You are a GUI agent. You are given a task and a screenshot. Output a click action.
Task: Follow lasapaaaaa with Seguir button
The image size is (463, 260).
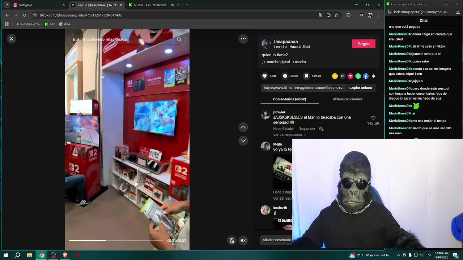[x=364, y=44]
